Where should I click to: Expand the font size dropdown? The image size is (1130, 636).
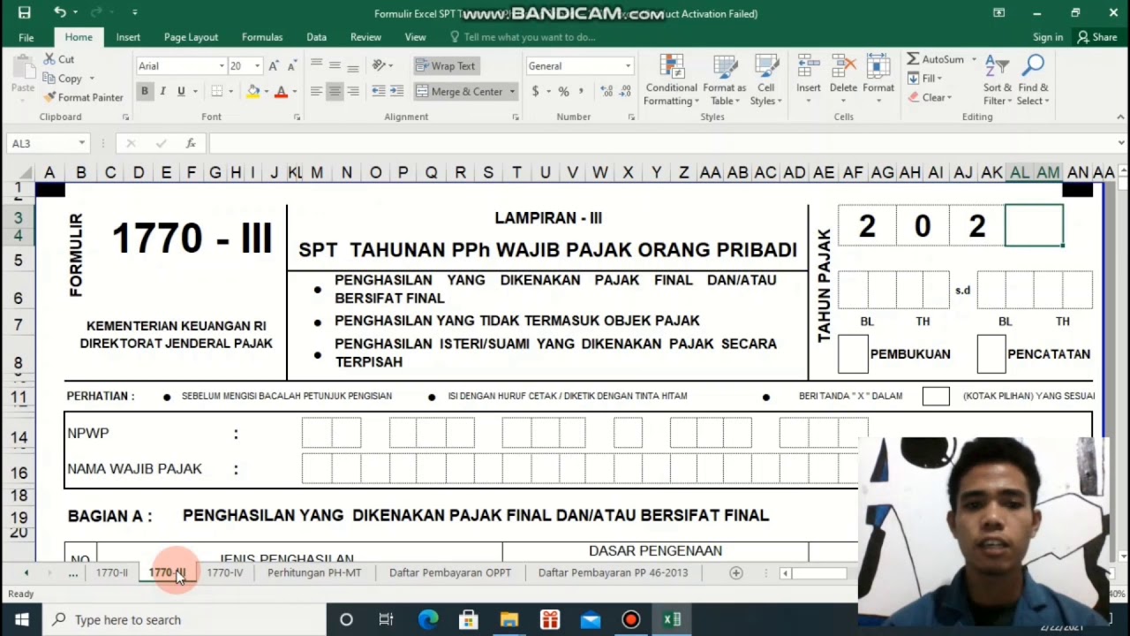pos(257,66)
